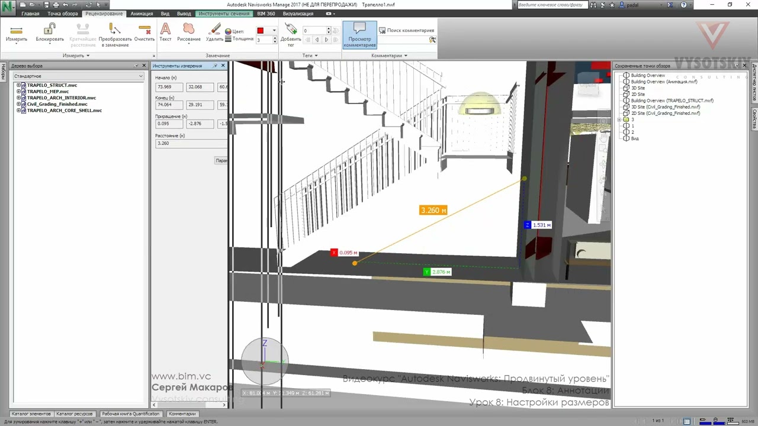The height and width of the screenshot is (426, 758).
Task: Select the Вид saved viewpoint
Action: 635,138
